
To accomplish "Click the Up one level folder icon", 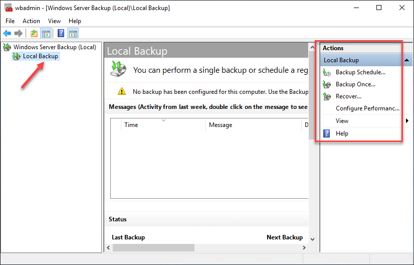I will 34,33.
